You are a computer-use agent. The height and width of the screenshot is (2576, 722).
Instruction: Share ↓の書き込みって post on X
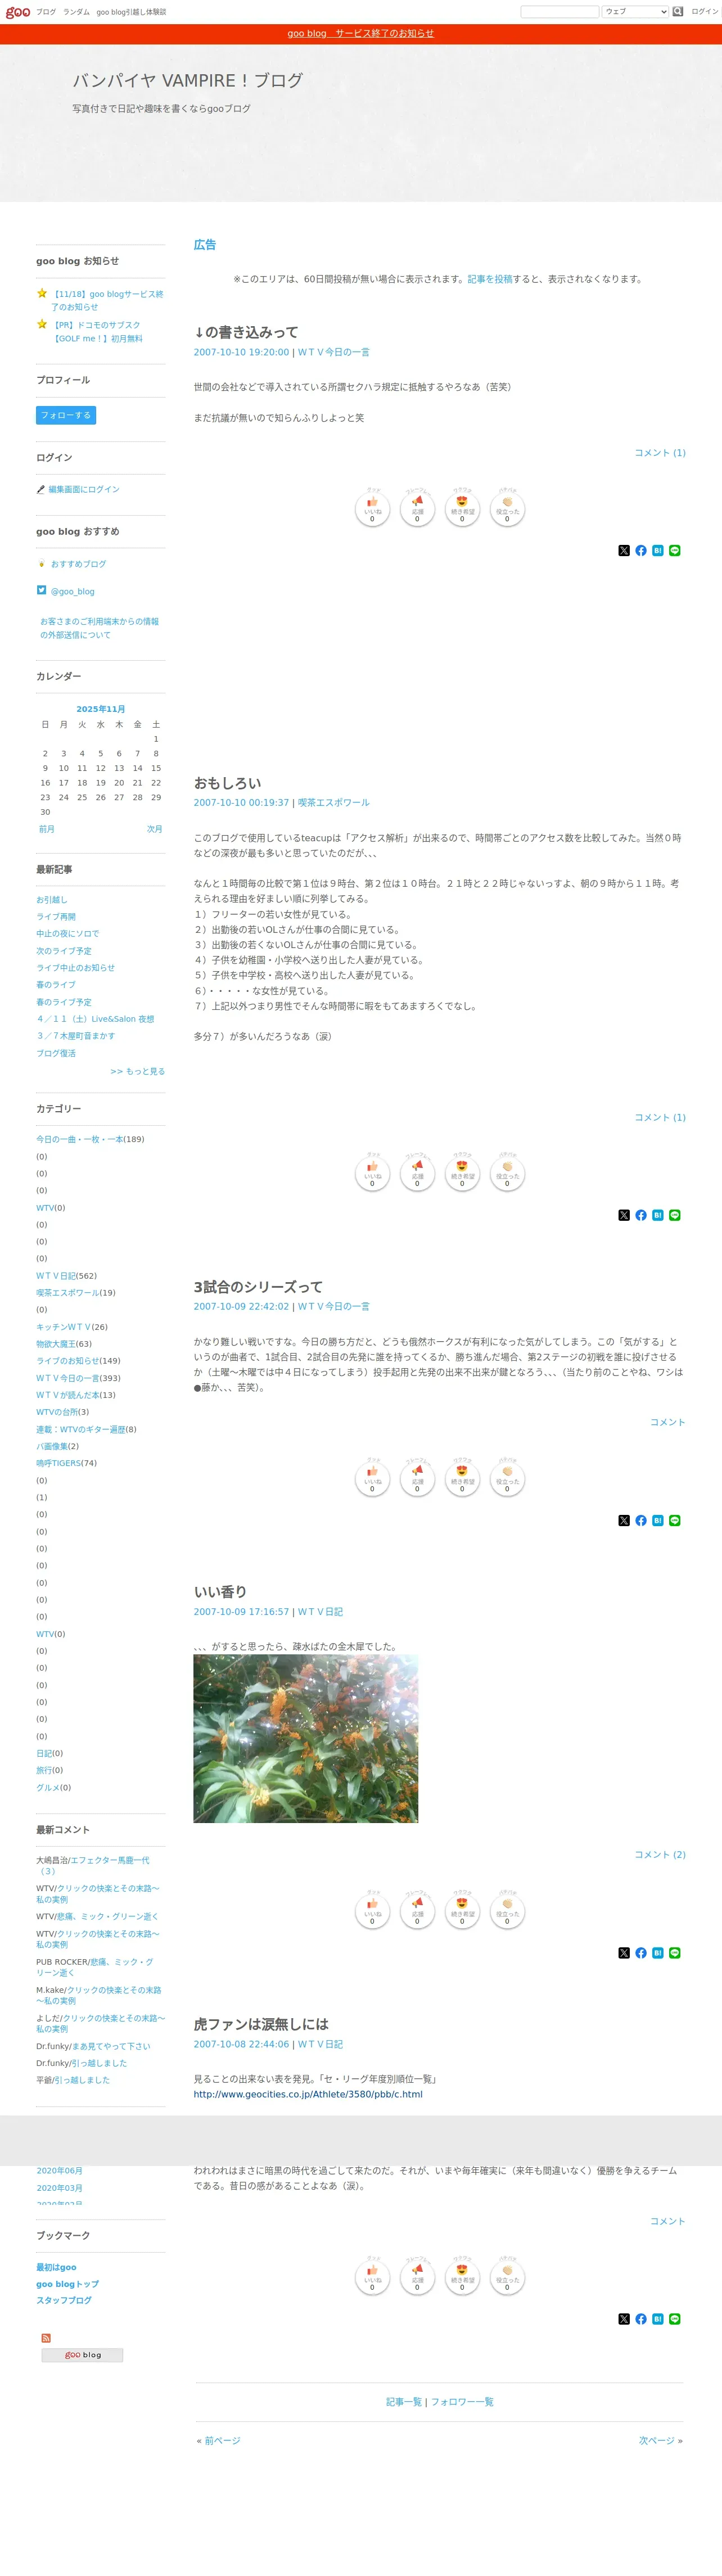pos(624,550)
